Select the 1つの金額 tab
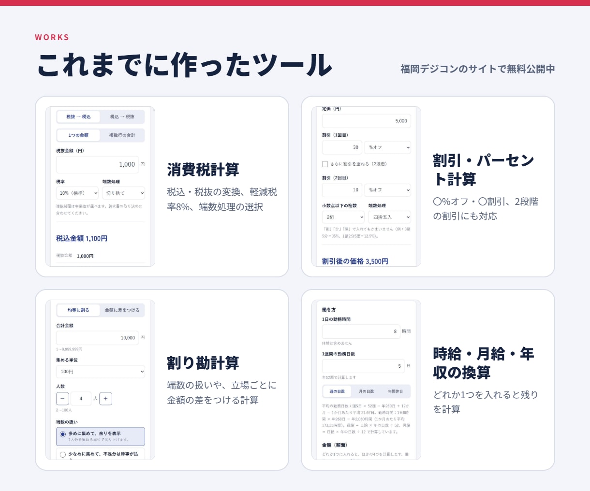Image resolution: width=590 pixels, height=491 pixels. [x=78, y=135]
